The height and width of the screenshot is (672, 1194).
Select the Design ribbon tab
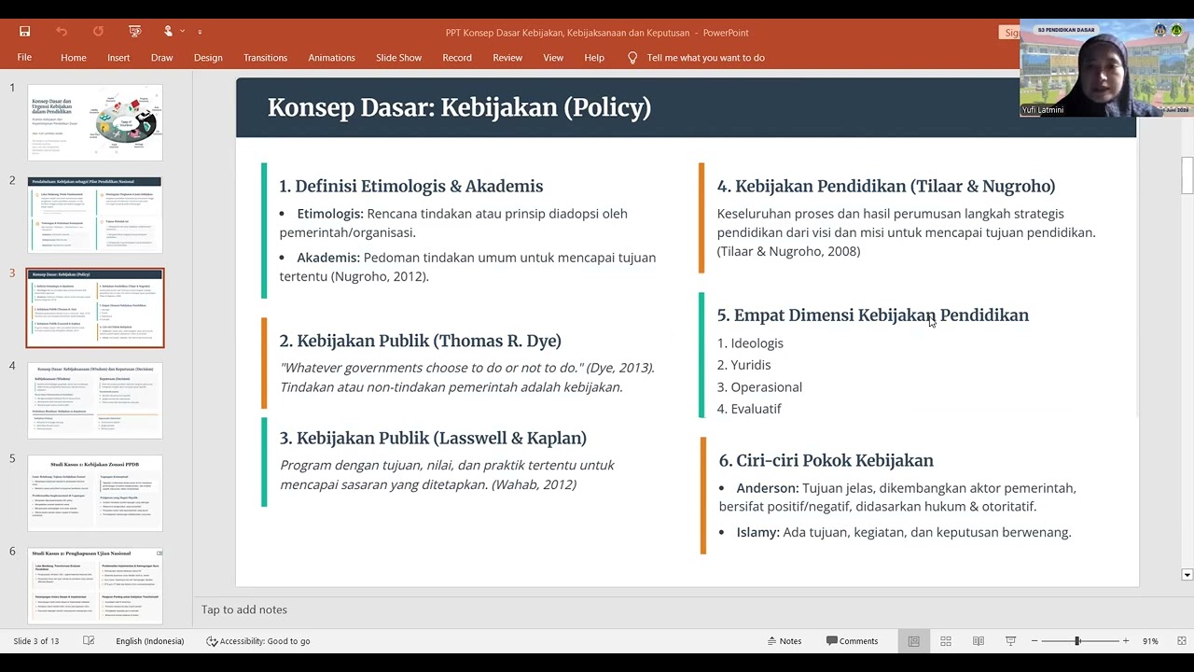208,58
